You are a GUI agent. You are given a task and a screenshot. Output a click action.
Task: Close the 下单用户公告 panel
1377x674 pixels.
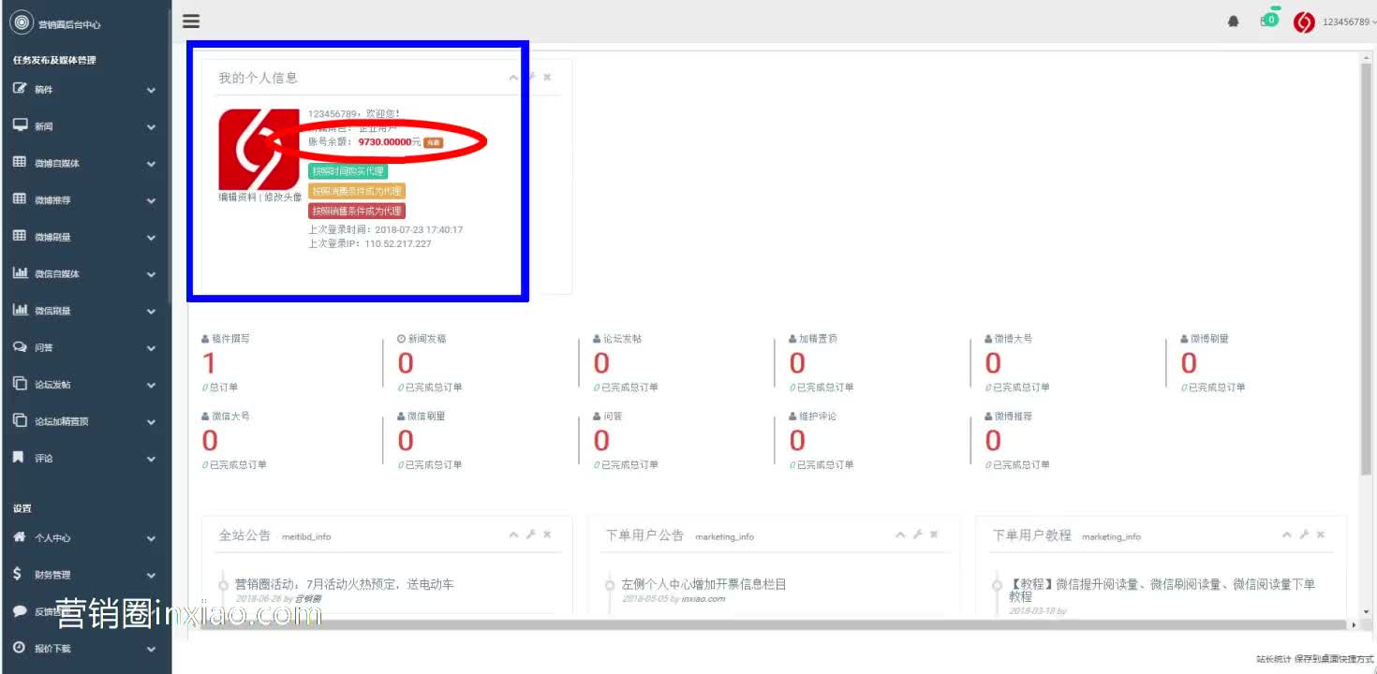935,535
